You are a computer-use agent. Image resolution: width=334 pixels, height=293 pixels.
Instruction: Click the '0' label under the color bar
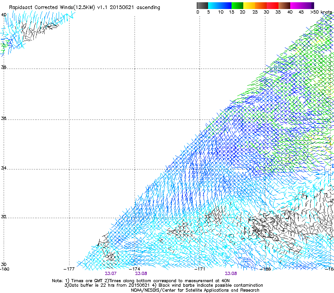[x=198, y=12]
